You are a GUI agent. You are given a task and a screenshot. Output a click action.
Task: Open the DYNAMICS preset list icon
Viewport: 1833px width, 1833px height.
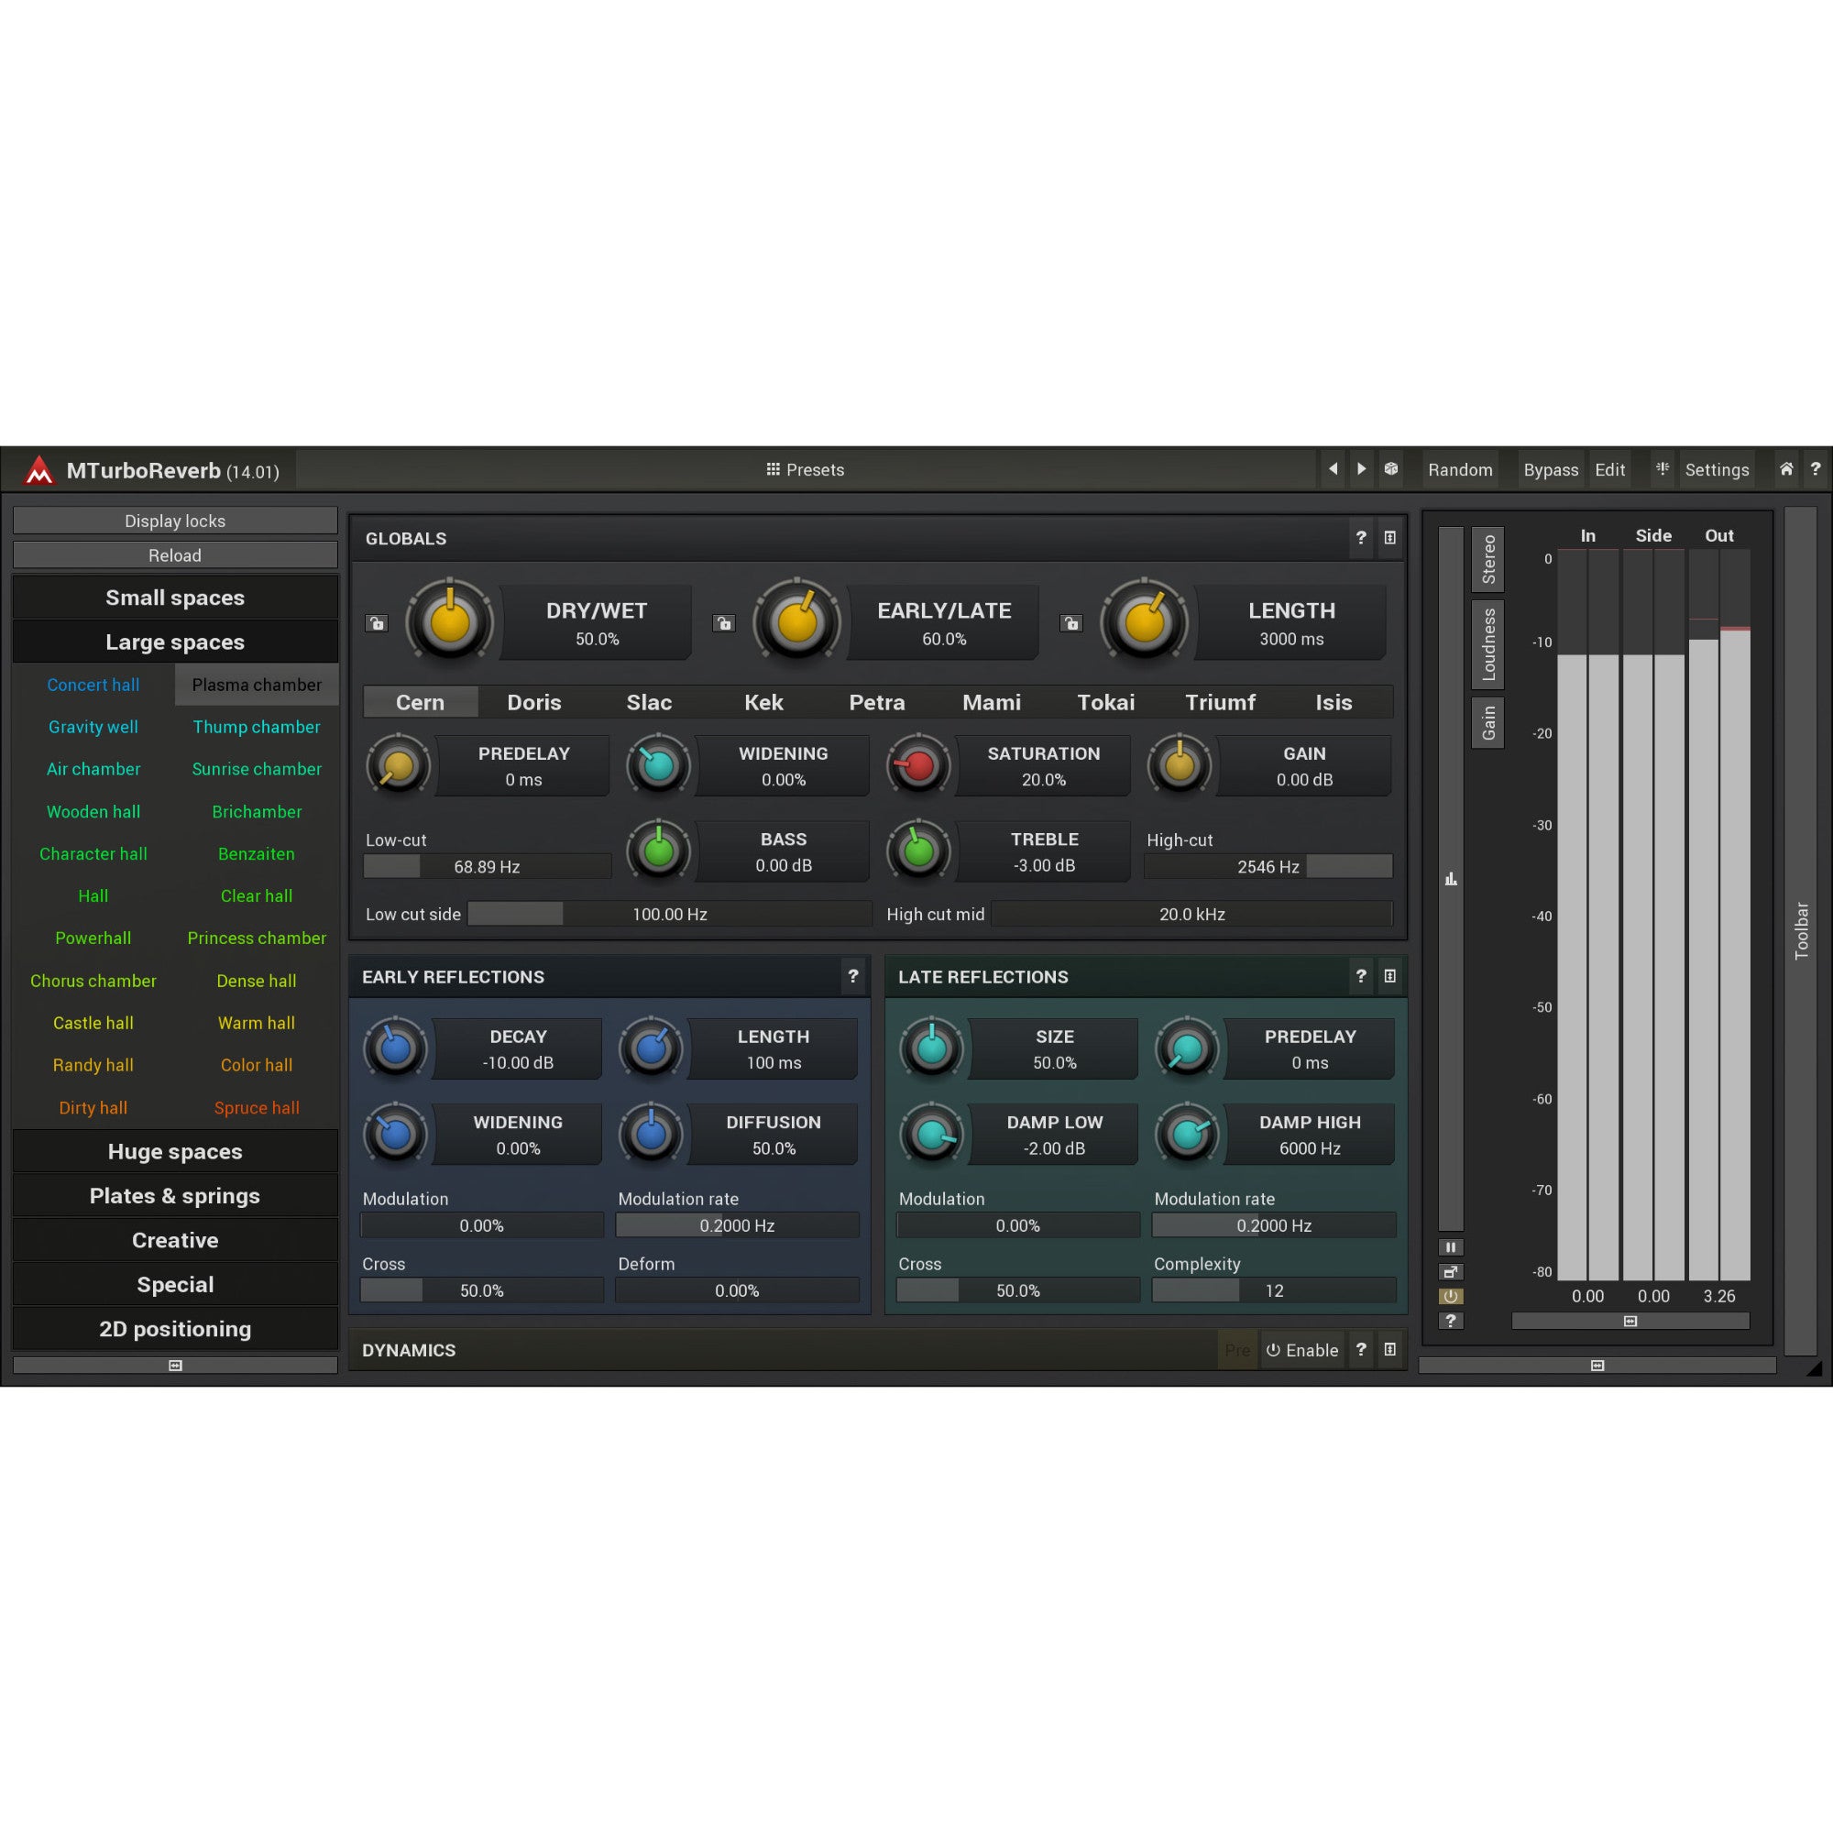(1390, 1349)
